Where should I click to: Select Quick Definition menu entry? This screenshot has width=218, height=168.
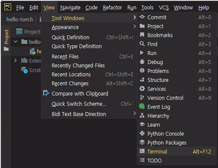tap(89, 38)
